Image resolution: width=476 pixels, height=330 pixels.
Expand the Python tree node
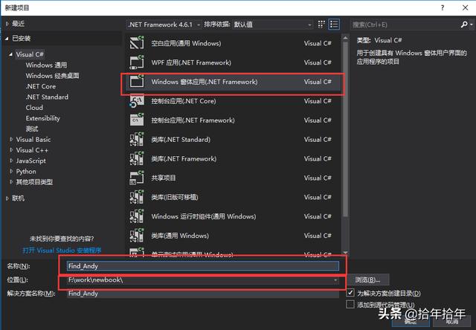(11, 172)
